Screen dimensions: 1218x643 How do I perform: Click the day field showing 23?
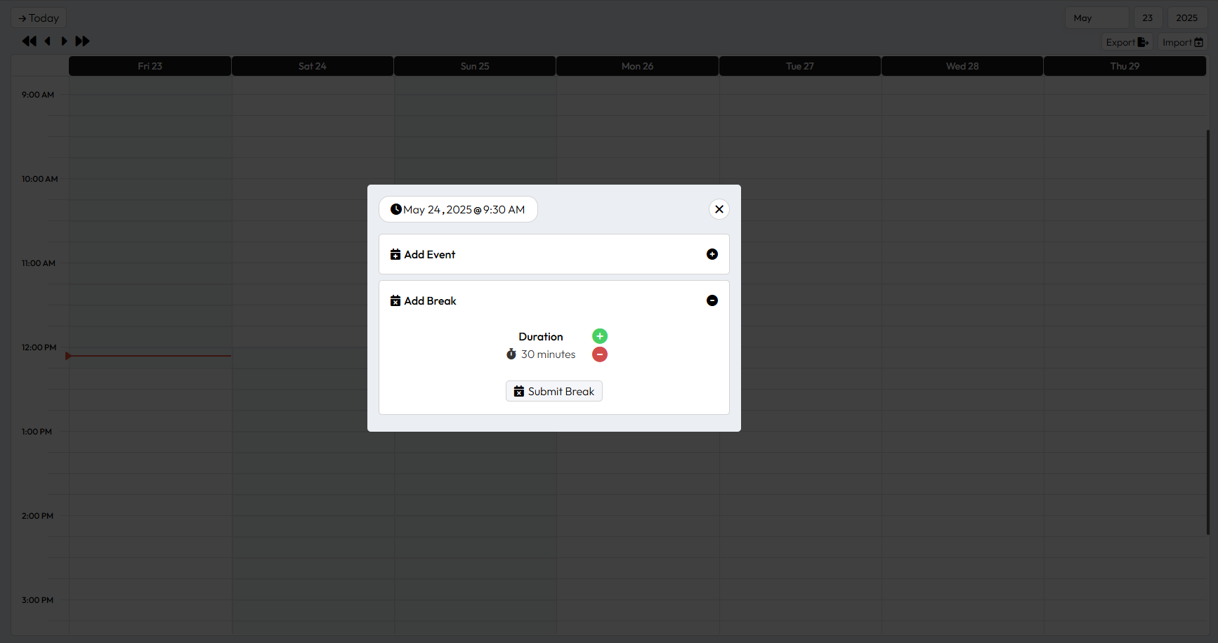tap(1148, 18)
